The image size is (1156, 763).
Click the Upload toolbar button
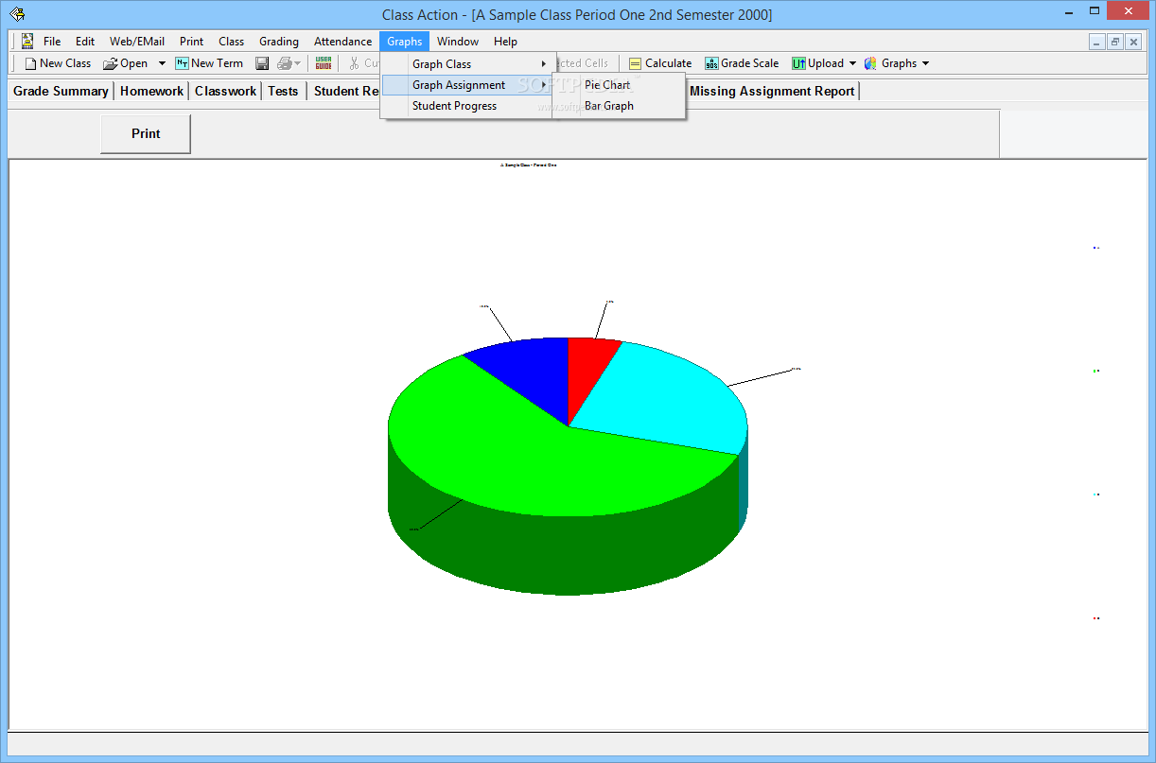click(817, 63)
